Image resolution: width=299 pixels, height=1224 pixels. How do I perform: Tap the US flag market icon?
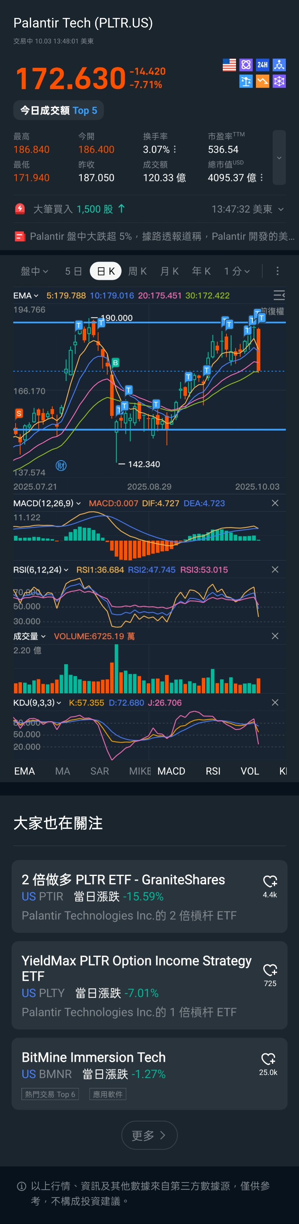pos(229,65)
